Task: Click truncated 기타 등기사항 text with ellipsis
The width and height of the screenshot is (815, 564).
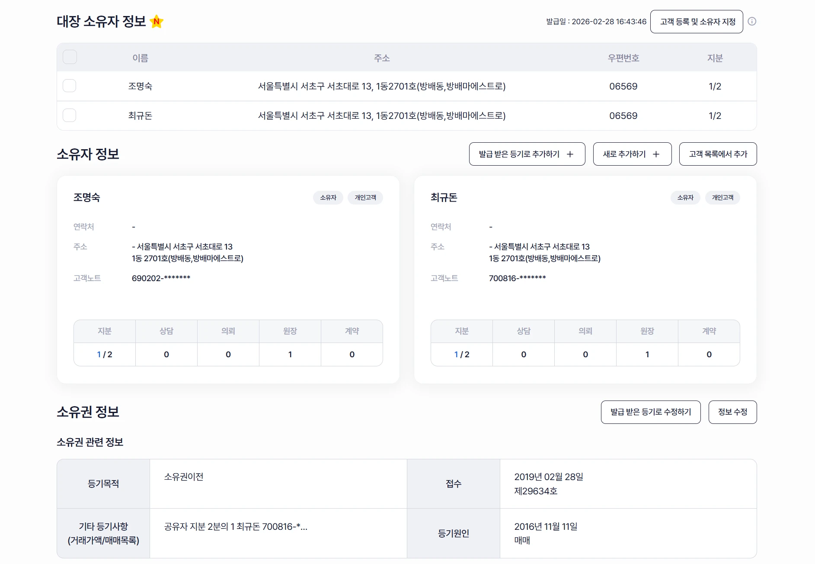Action: click(x=236, y=527)
